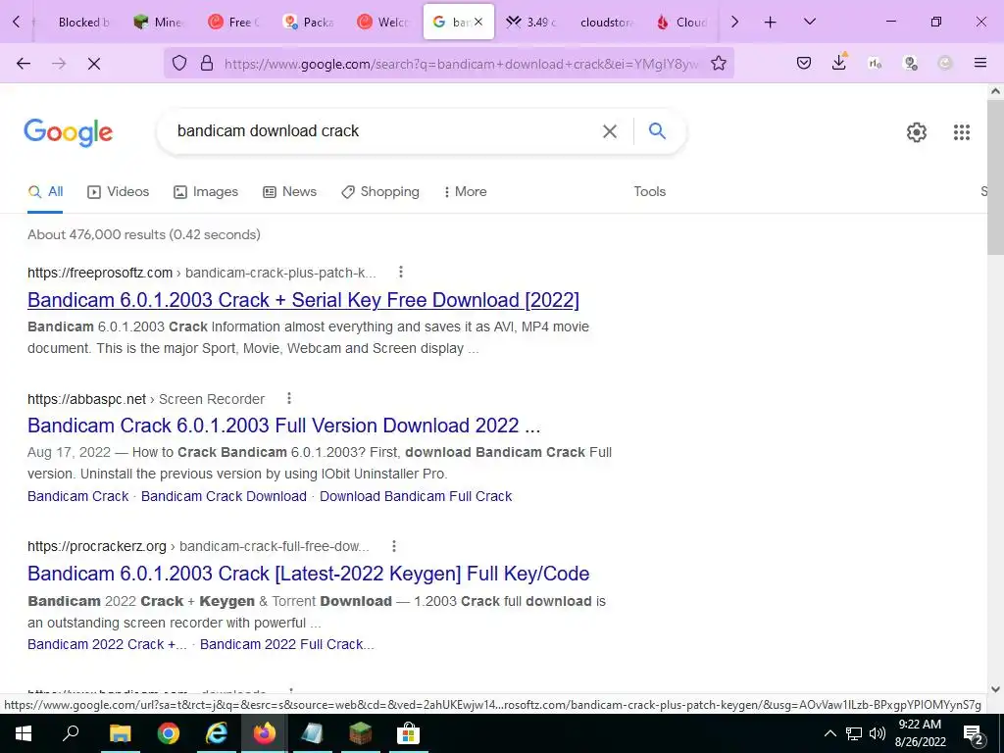Open the notification center icon
This screenshot has width=1004, height=753.
pyautogui.click(x=973, y=733)
